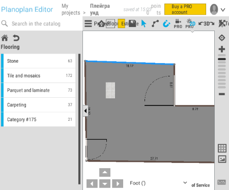Click the 27.71 bottom wall dimension

click(x=154, y=158)
